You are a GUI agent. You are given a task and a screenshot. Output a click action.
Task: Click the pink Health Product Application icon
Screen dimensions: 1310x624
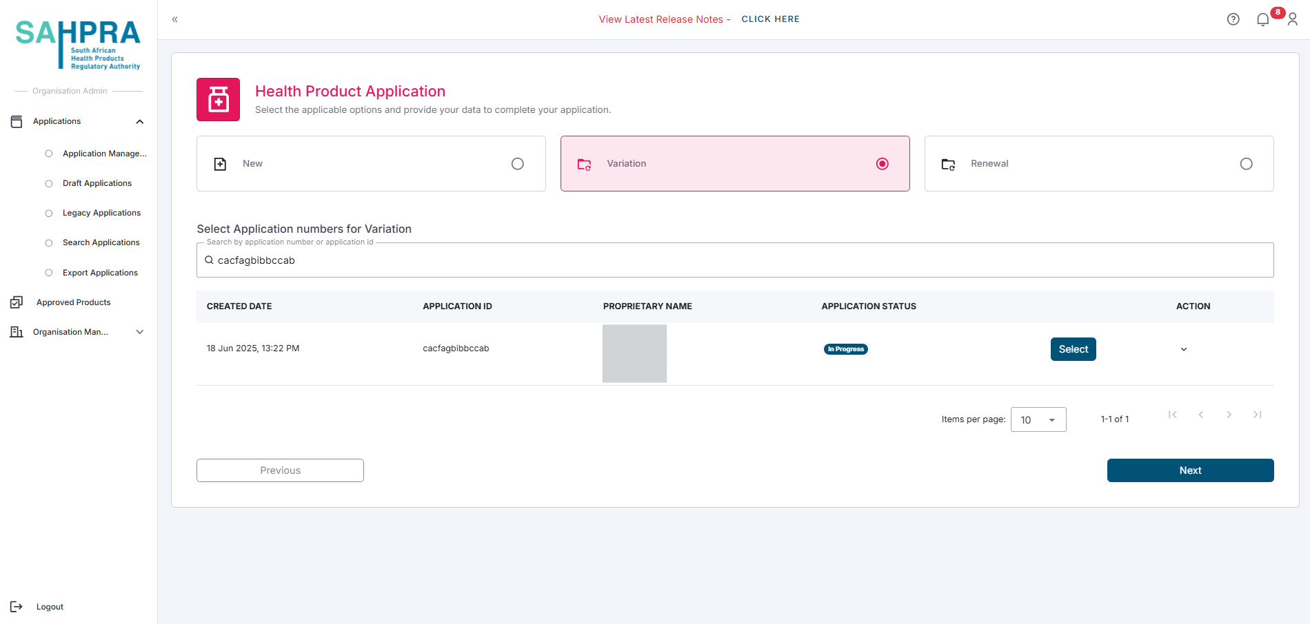218,99
